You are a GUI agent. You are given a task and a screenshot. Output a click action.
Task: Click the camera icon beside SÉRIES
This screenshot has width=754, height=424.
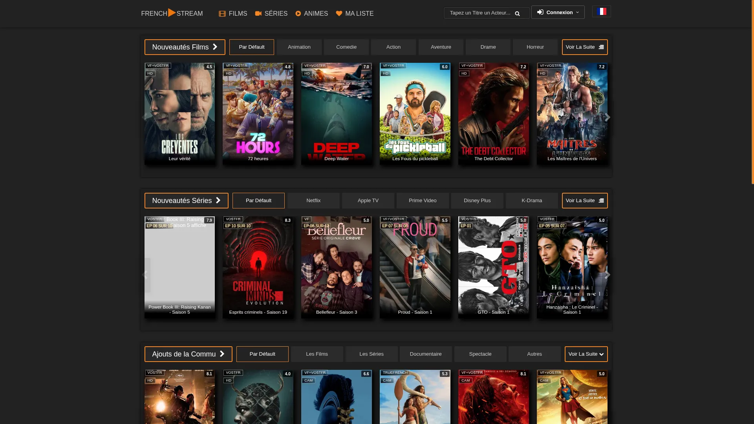tap(258, 13)
